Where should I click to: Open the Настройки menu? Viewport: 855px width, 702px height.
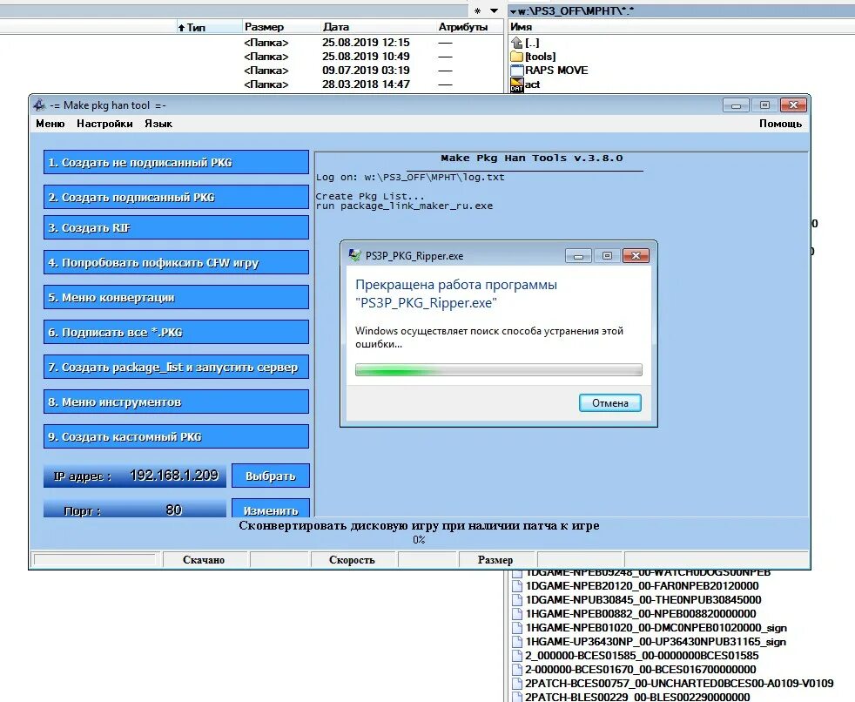click(104, 124)
